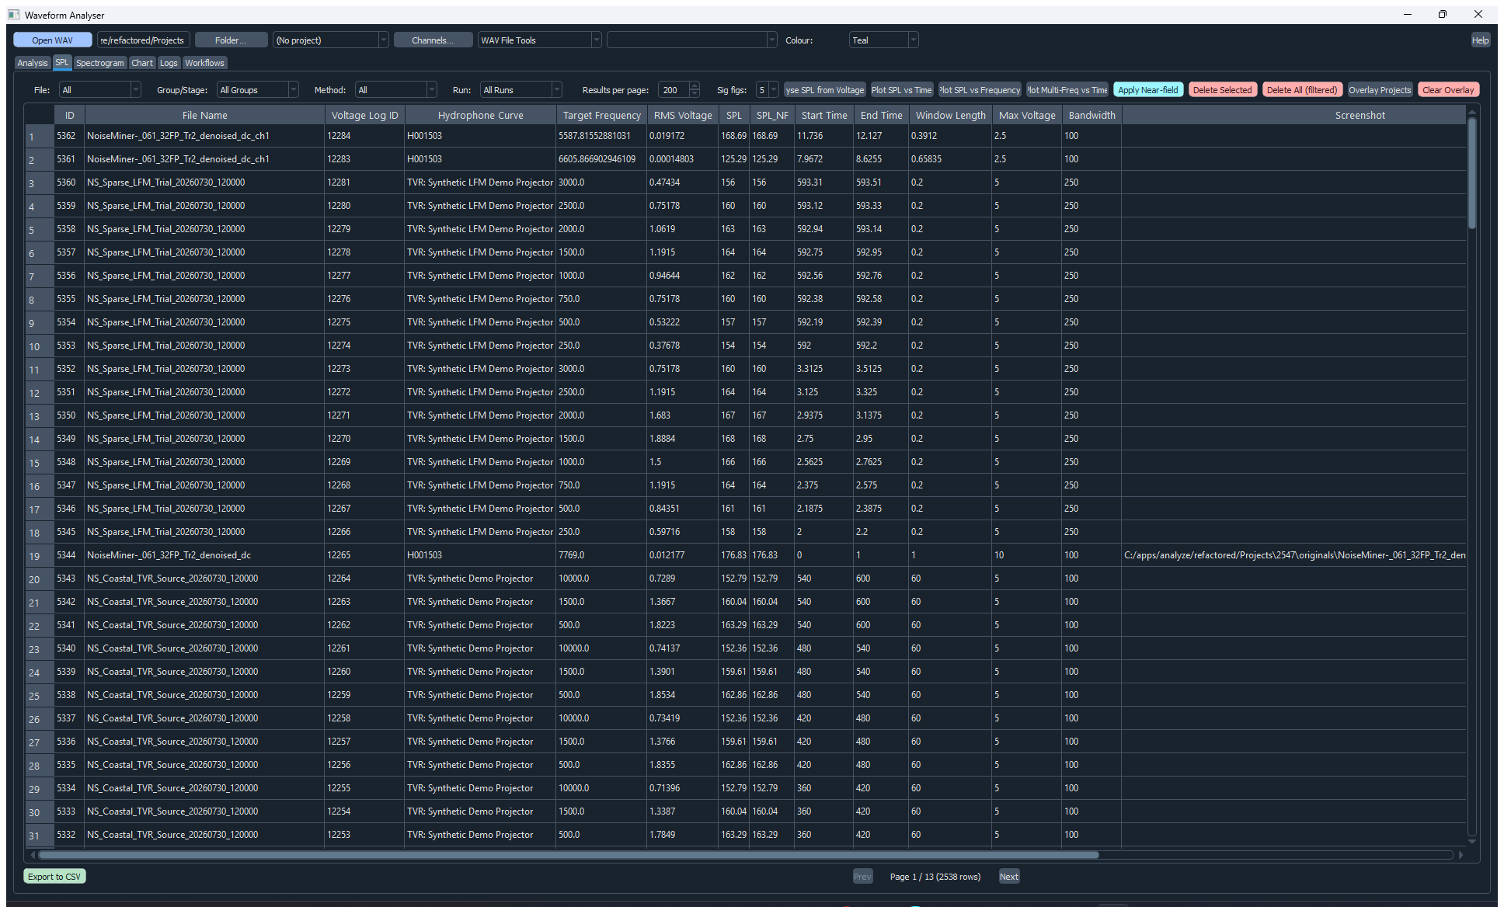
Task: Click Plot SPL vs Frequency button
Action: 980,90
